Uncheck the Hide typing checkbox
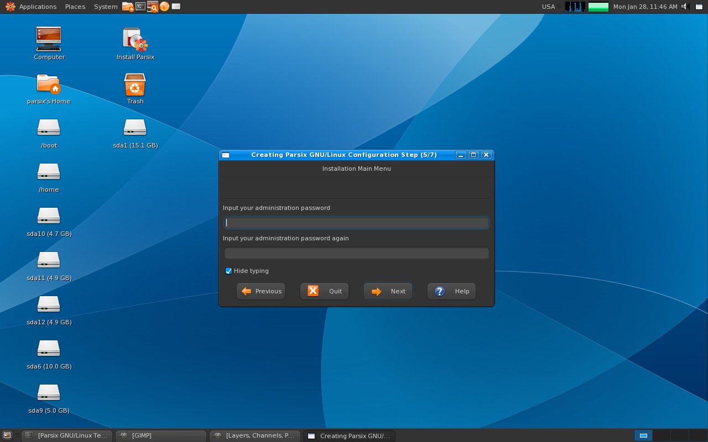This screenshot has height=442, width=708. click(x=228, y=271)
